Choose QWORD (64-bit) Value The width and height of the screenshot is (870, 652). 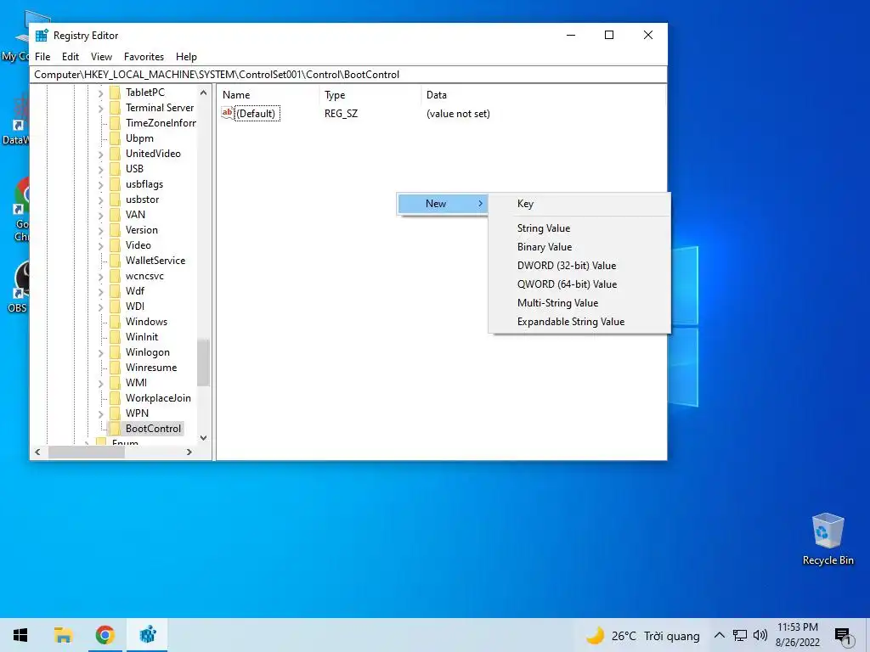(579, 284)
